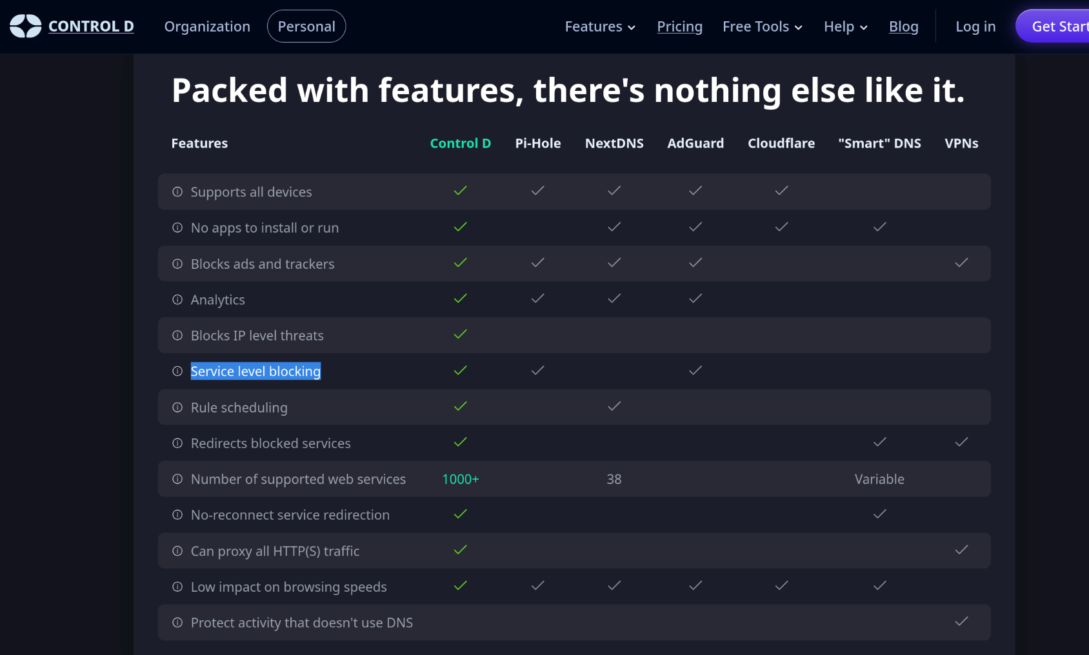
Task: Click the Log in link
Action: pos(975,26)
